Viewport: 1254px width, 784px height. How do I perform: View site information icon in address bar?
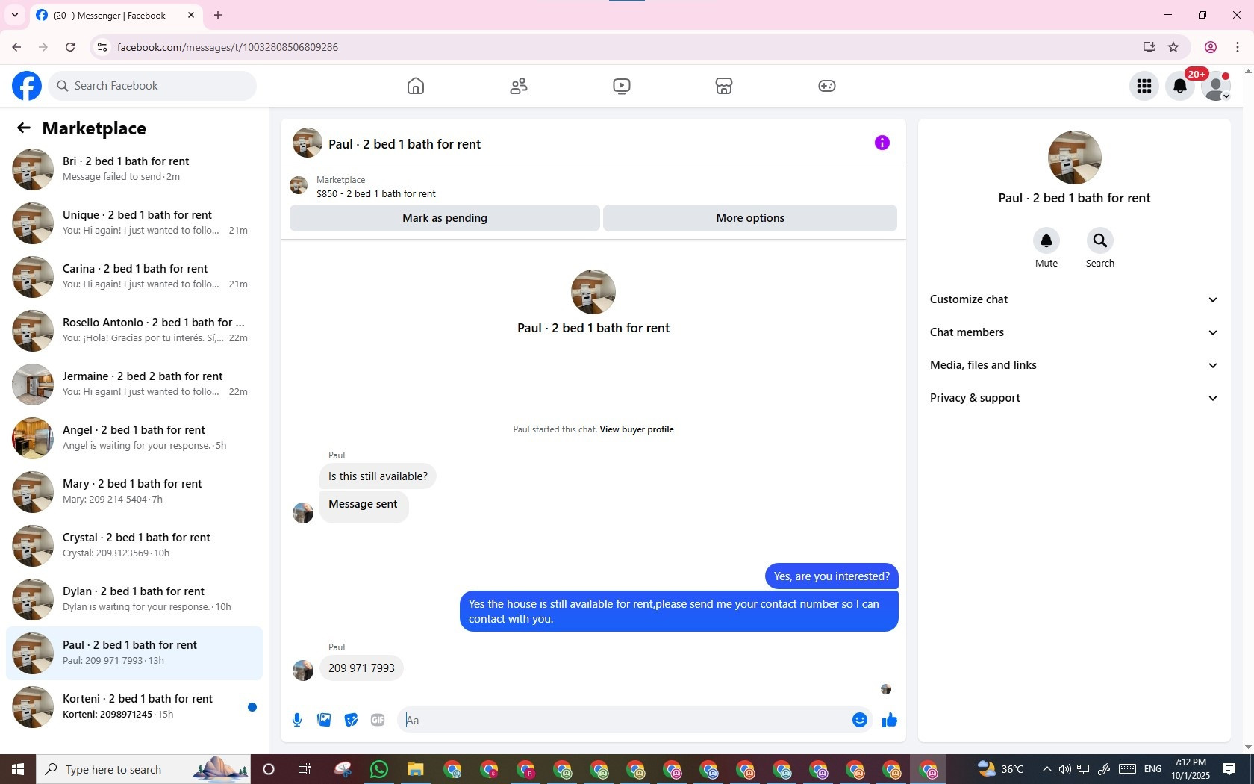pyautogui.click(x=102, y=47)
